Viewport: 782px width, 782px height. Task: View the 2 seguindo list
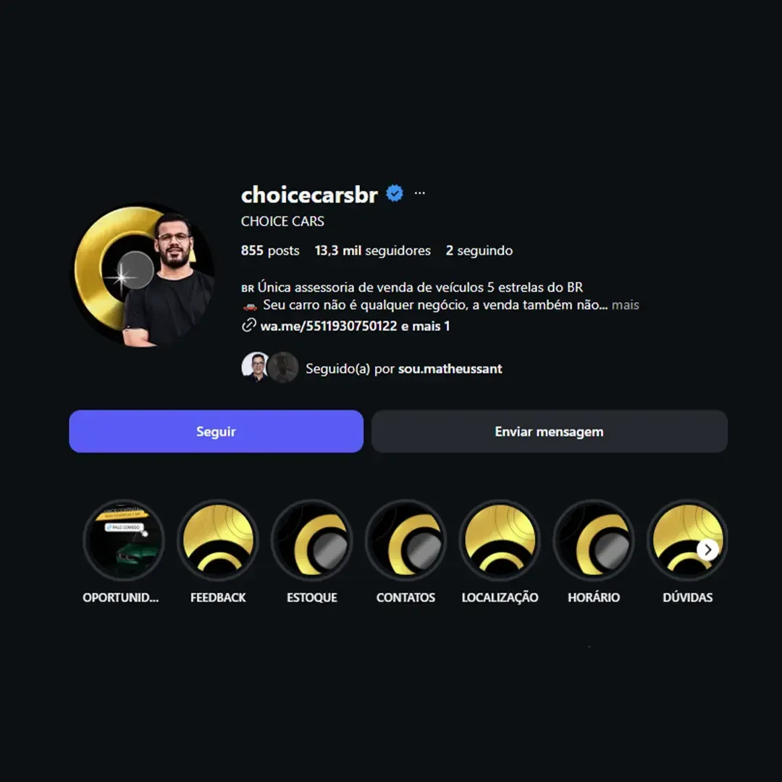(479, 251)
